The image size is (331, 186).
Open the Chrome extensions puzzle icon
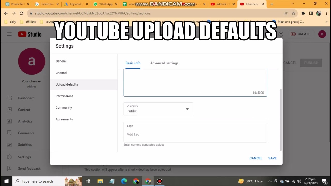click(x=303, y=13)
